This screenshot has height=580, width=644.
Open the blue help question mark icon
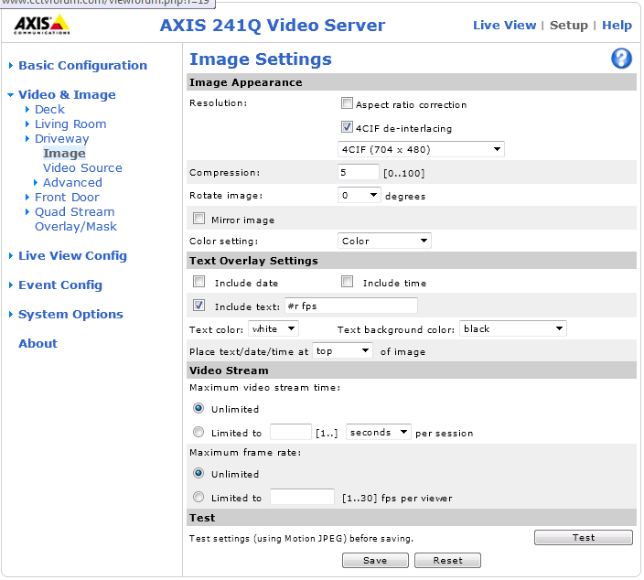click(621, 59)
